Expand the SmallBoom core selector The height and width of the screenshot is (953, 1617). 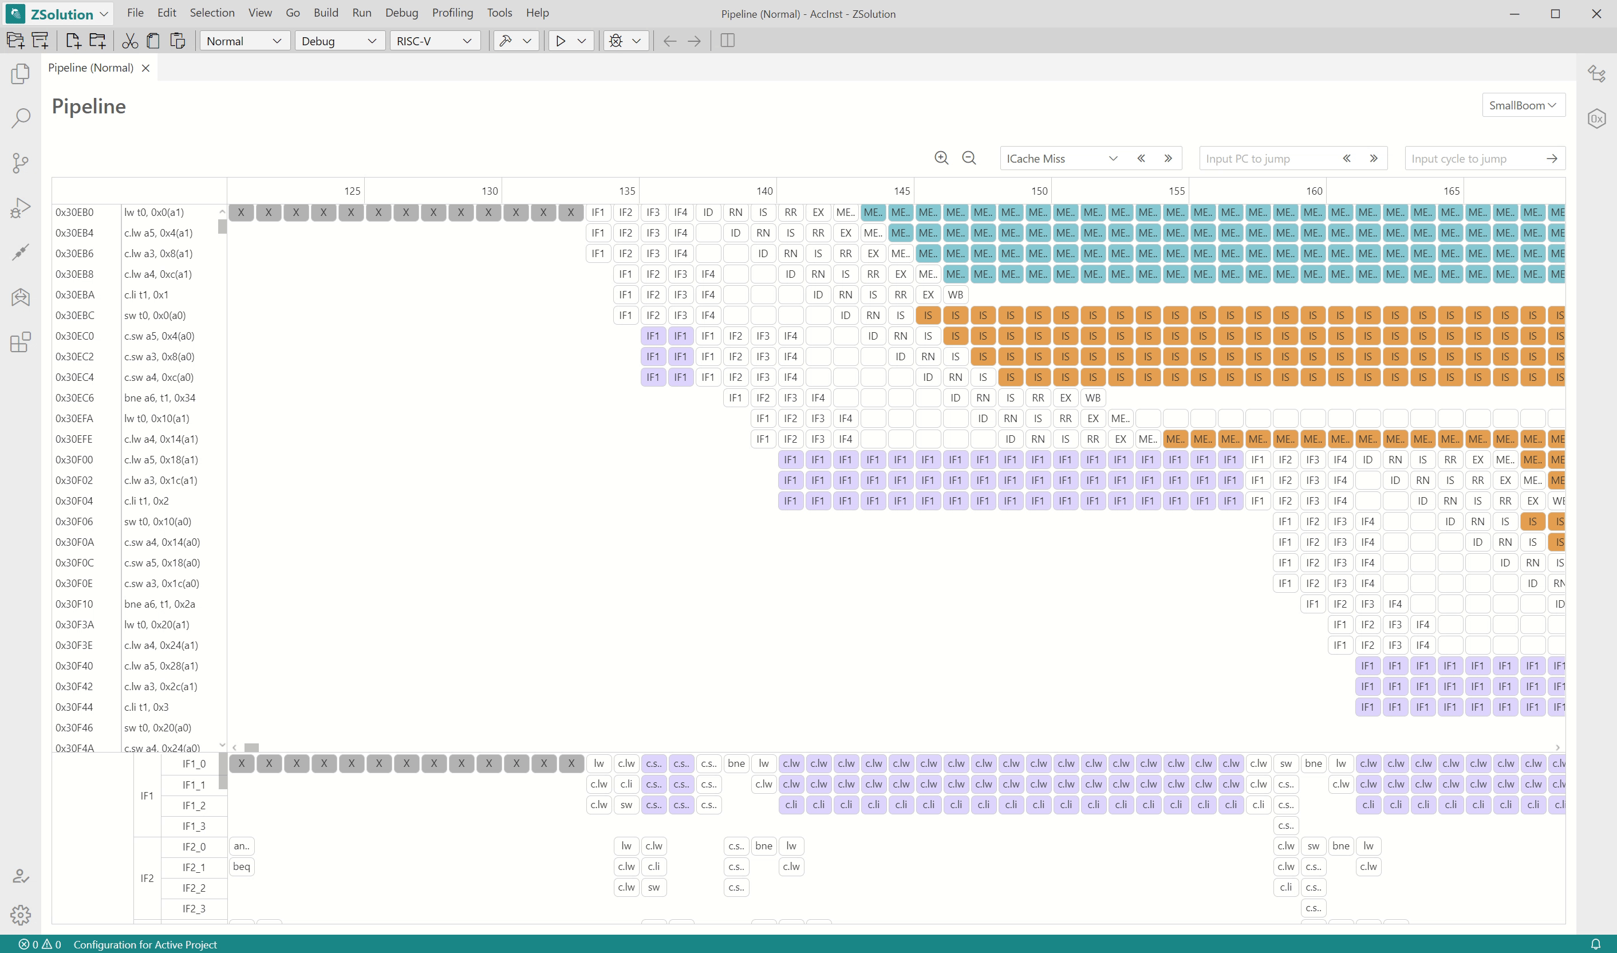pyautogui.click(x=1522, y=105)
